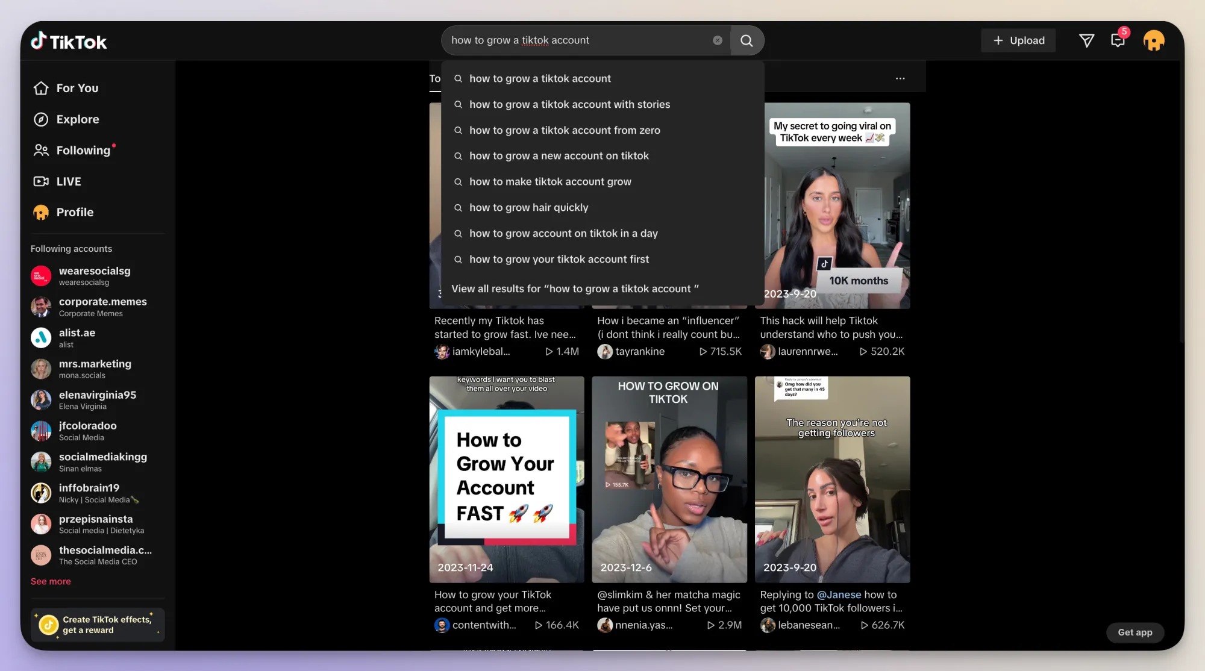Screen dimensions: 1205x671
Task: Open caption '@slimkim & her matcha magic'
Action: pyautogui.click(x=669, y=601)
